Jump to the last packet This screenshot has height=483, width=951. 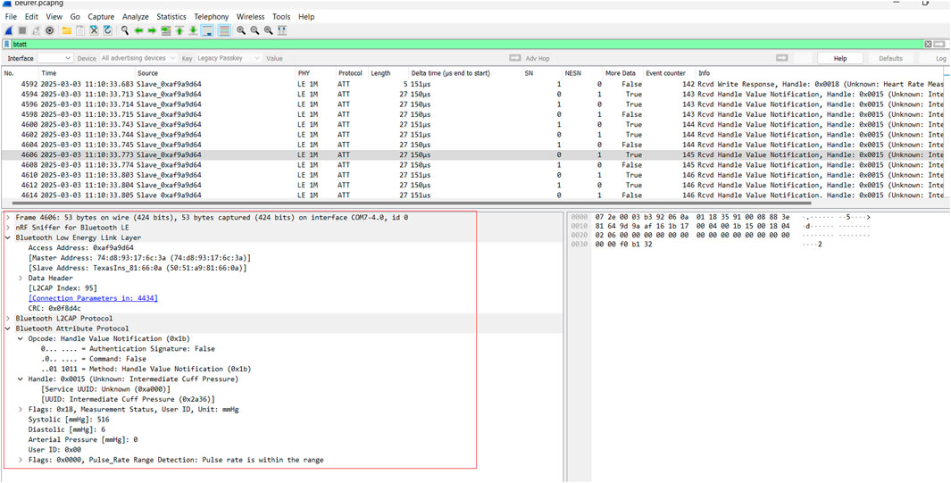click(x=193, y=30)
